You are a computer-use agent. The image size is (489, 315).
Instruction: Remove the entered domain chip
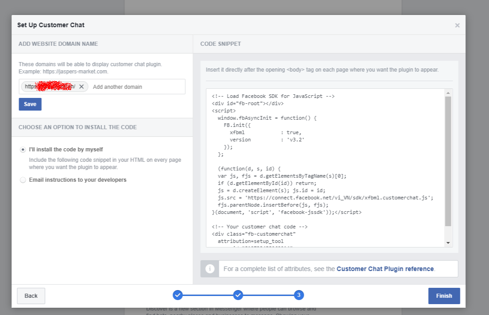tap(81, 87)
